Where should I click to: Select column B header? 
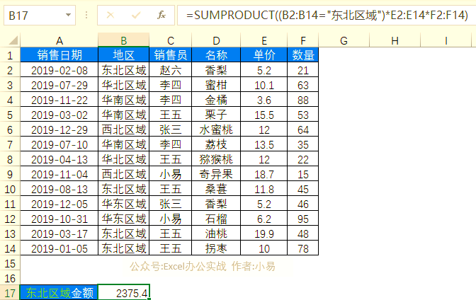(123, 40)
